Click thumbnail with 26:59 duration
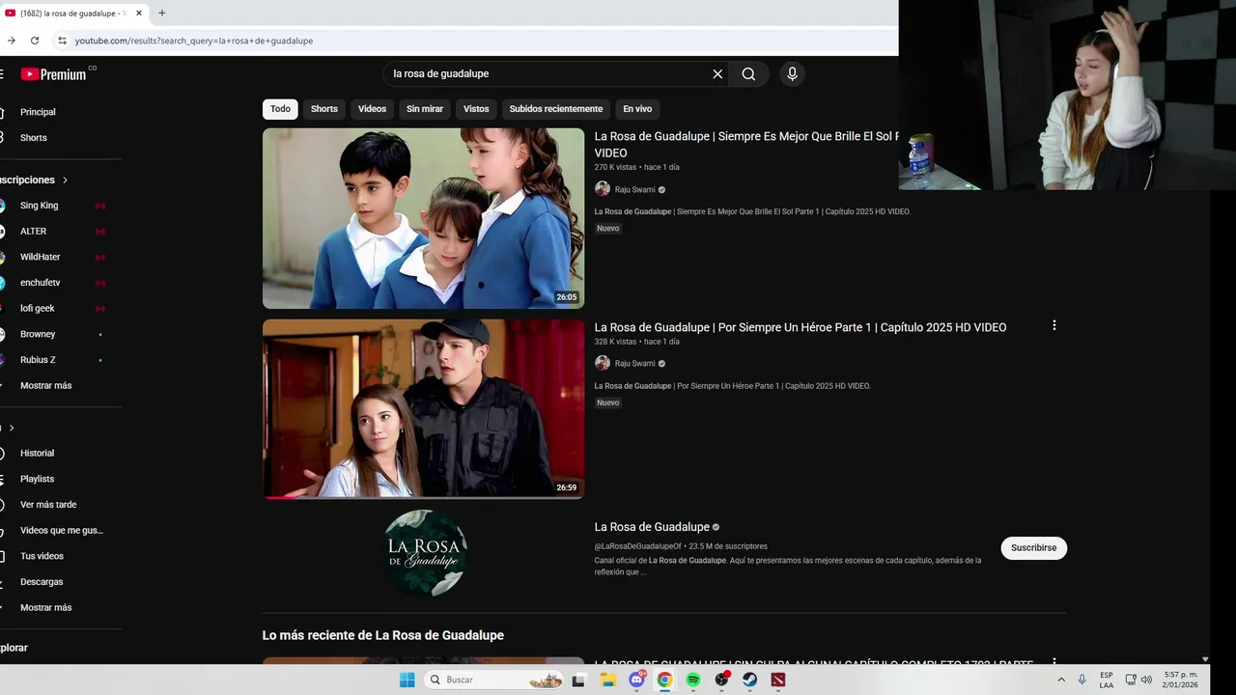The height and width of the screenshot is (695, 1236). [x=423, y=409]
